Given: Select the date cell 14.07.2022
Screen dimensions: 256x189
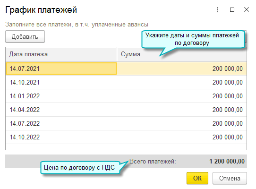Looking at the screenshot, I should [61, 123].
